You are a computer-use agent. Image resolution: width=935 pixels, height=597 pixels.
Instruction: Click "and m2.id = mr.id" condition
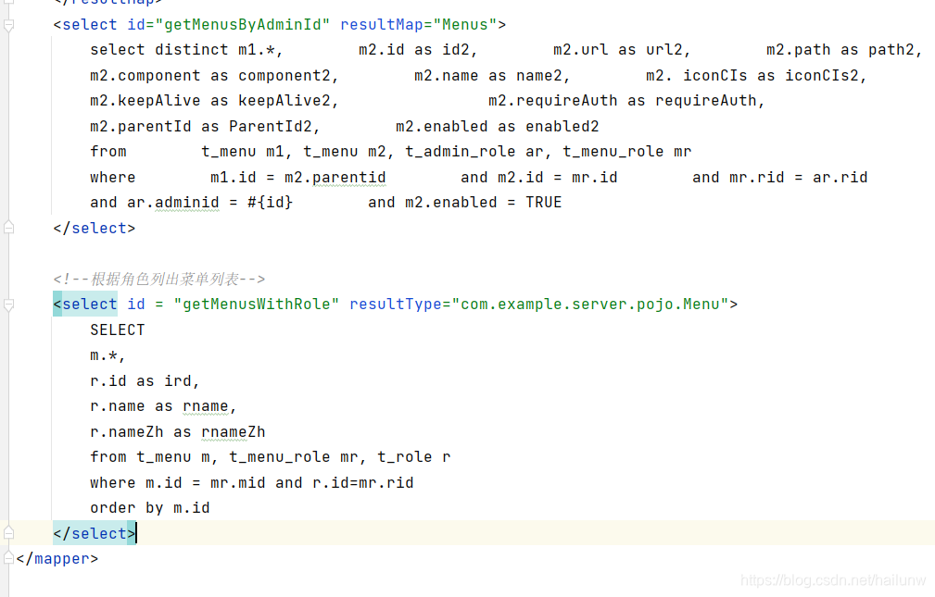tap(539, 178)
